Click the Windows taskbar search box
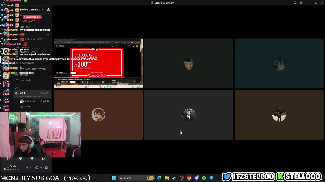Image resolution: width=325 pixels, height=182 pixels. pos(137,178)
